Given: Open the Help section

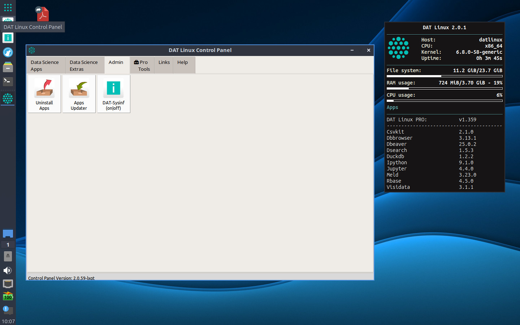Looking at the screenshot, I should coord(183,62).
